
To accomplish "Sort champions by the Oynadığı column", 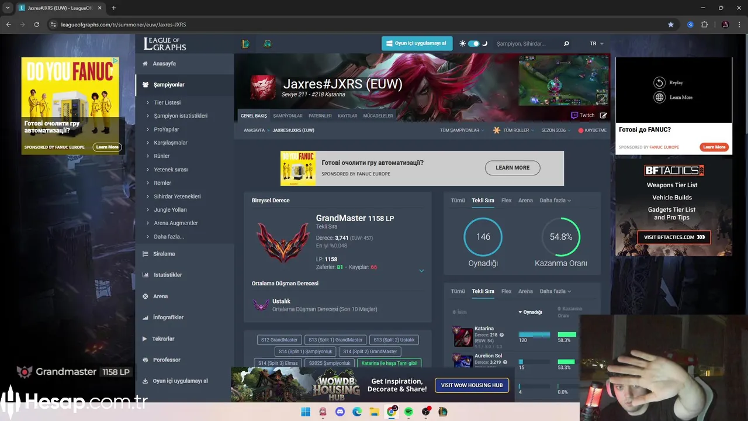I will [531, 312].
